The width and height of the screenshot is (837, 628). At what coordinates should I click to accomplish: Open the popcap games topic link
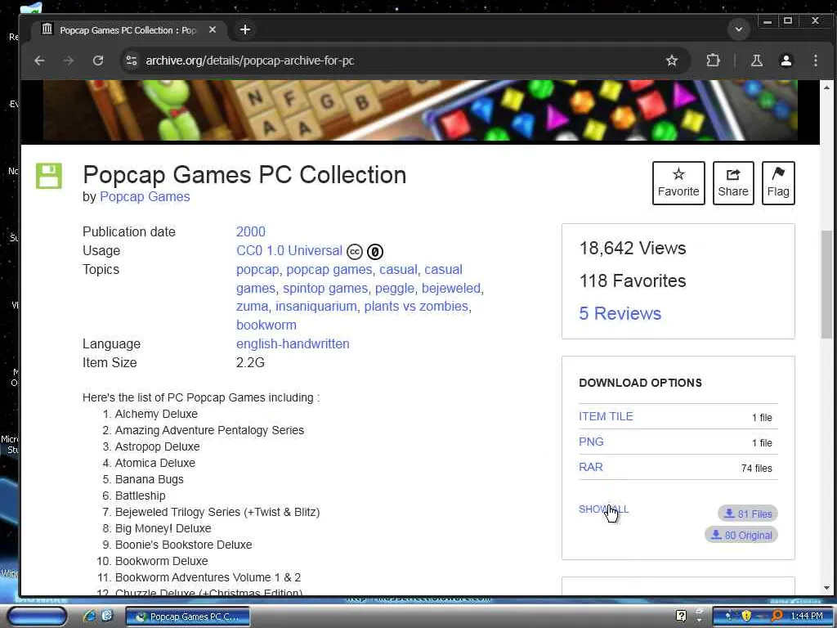click(329, 269)
